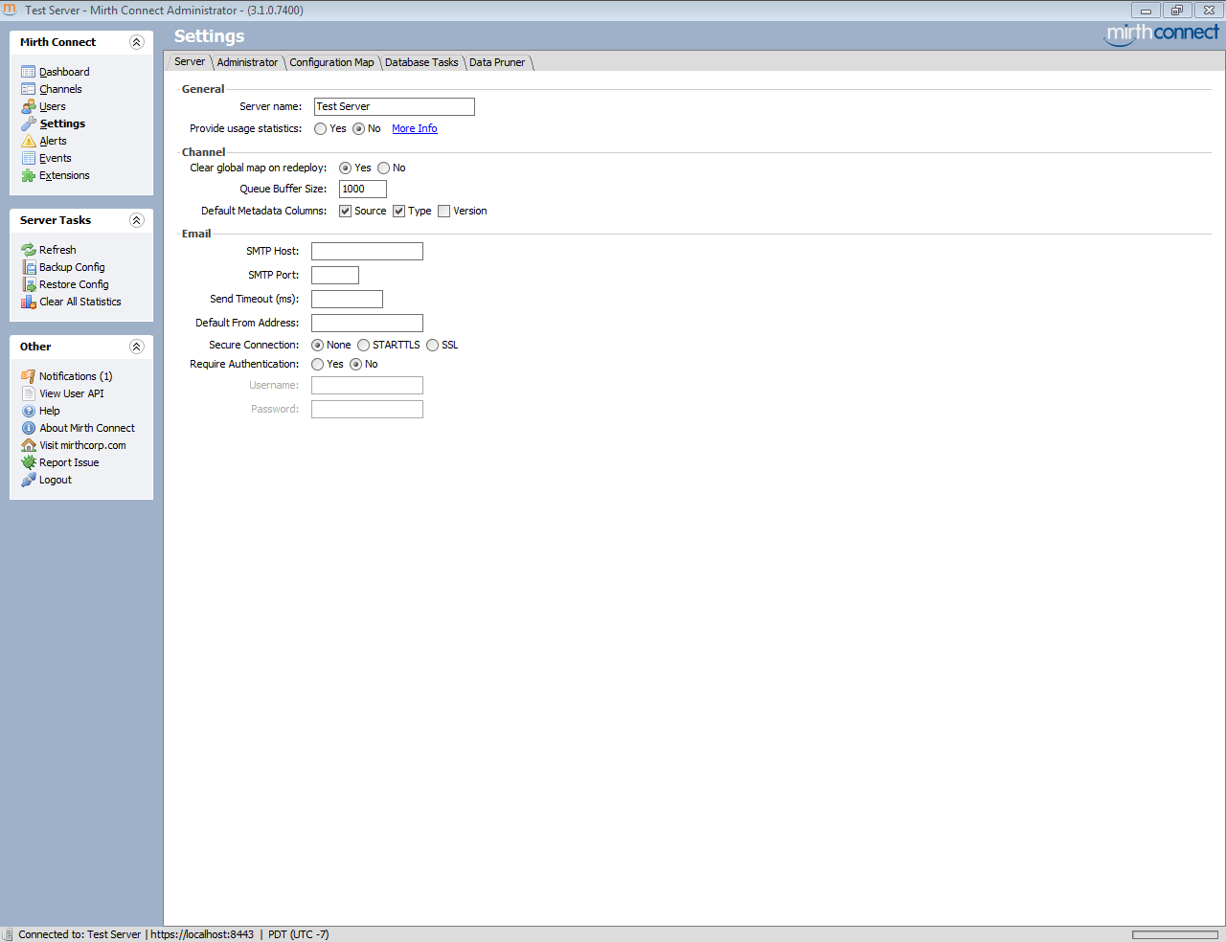
Task: Collapse the Mirth Connect panel
Action: (136, 42)
